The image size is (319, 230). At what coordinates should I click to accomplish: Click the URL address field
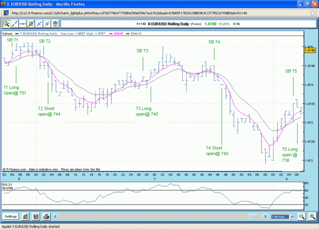[x=129, y=13]
